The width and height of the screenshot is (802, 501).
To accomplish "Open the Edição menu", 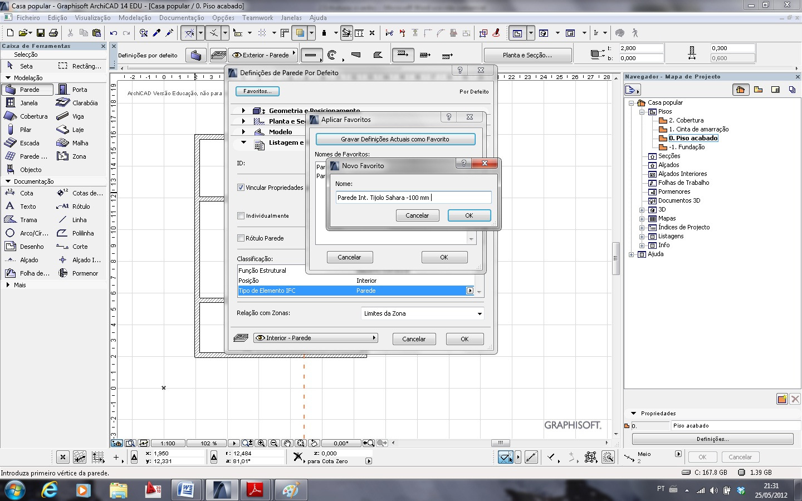I will pyautogui.click(x=57, y=18).
